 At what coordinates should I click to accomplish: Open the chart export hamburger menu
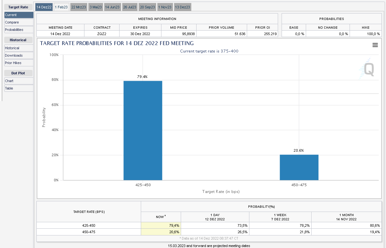tap(375, 45)
